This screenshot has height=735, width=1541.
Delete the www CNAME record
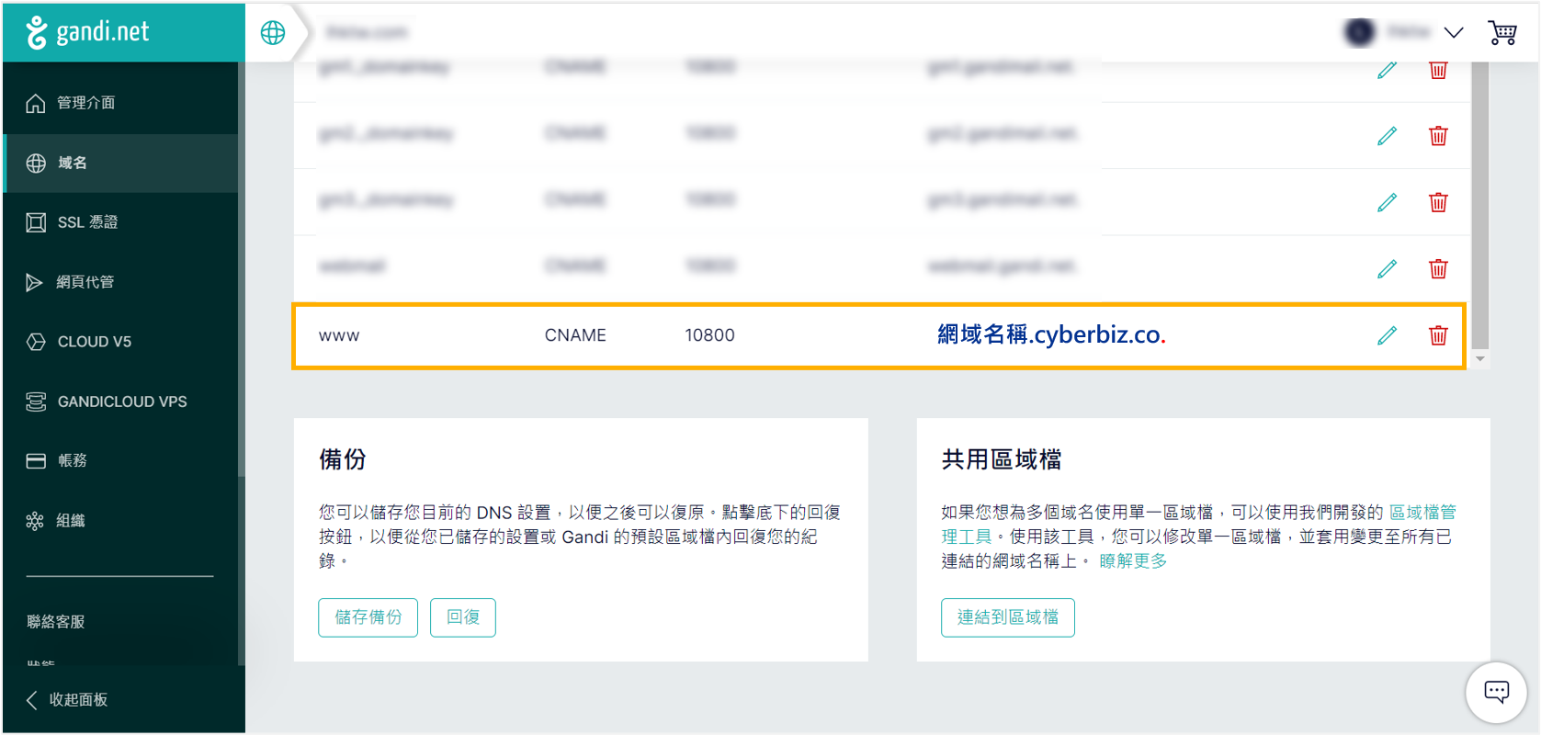[1438, 335]
